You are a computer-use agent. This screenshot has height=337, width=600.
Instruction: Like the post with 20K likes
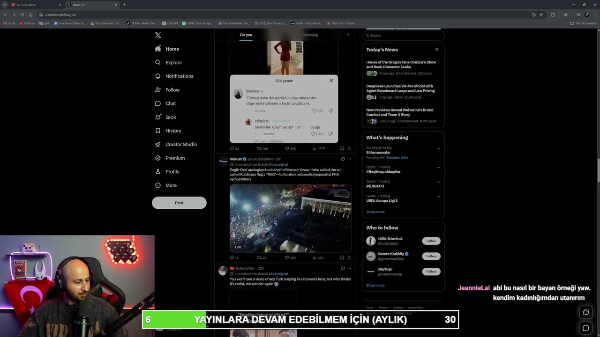click(290, 148)
